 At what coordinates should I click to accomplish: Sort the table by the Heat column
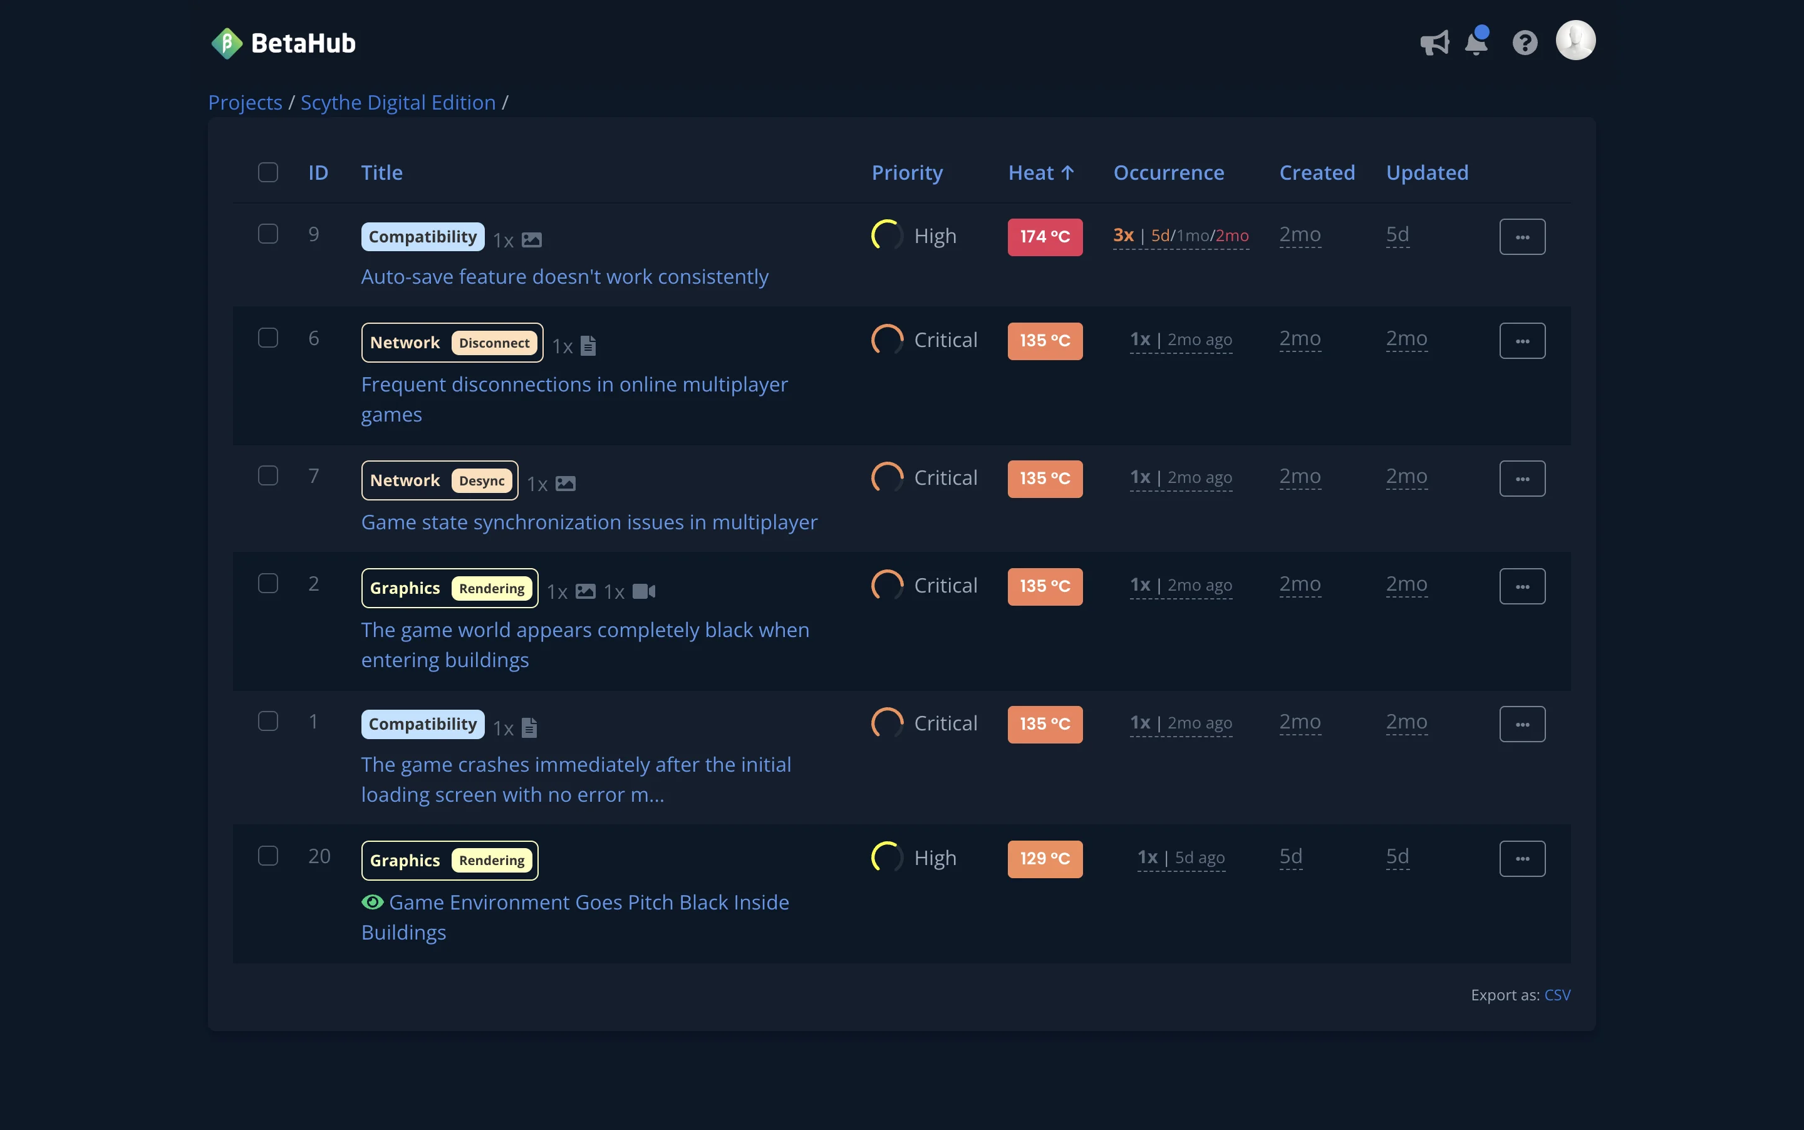tap(1041, 172)
